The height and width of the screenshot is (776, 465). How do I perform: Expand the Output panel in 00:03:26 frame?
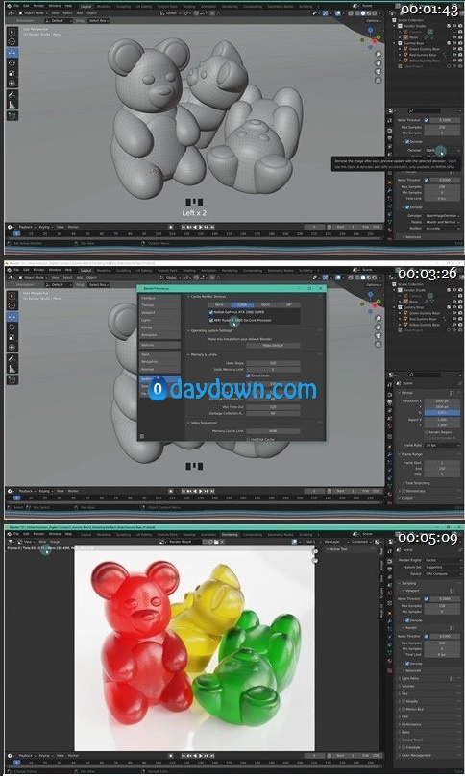point(406,498)
